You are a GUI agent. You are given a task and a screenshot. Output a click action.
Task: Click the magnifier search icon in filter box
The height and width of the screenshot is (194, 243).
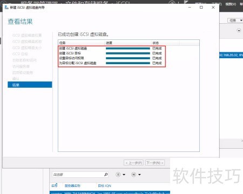click(106, 175)
